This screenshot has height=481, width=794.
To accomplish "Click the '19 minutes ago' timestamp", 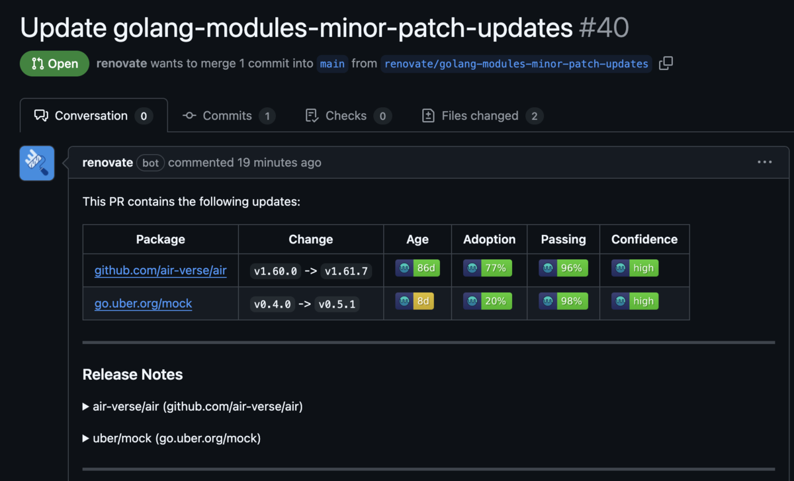I will [279, 162].
